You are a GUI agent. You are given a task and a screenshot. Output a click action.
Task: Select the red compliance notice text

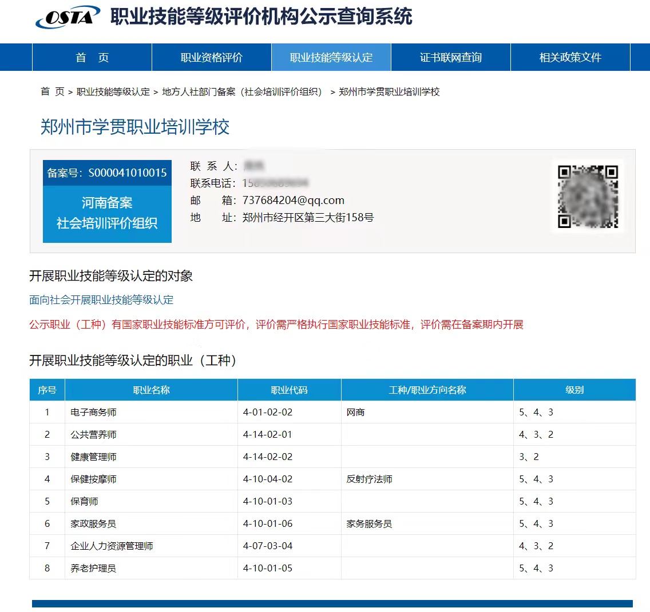point(276,325)
